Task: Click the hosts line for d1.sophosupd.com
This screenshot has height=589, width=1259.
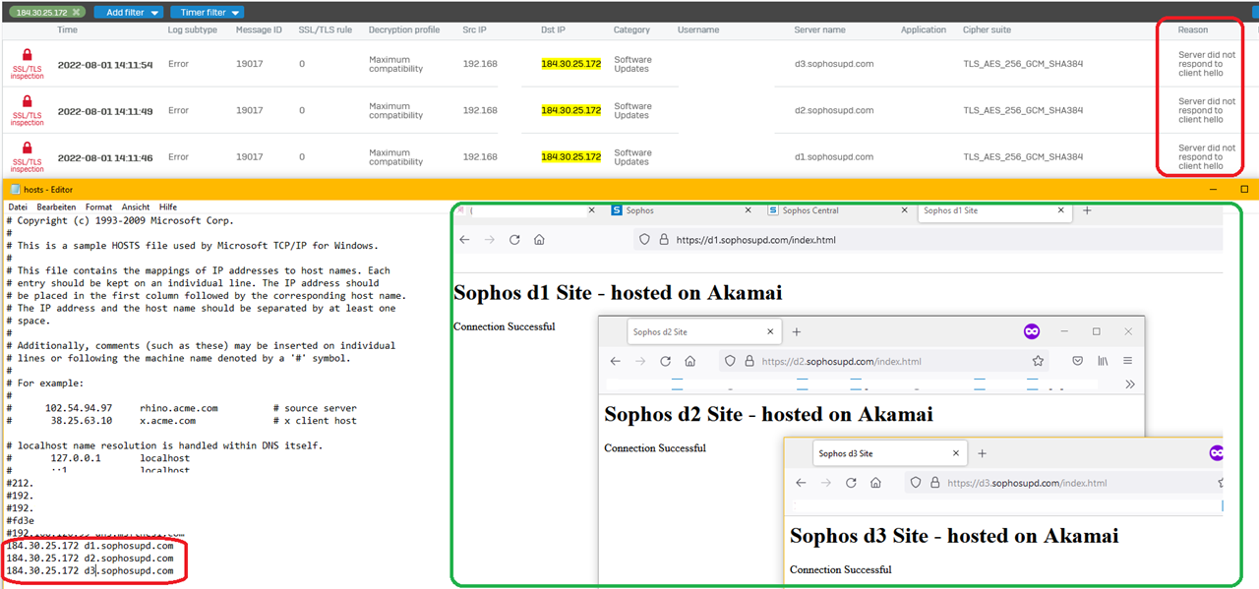Action: tap(90, 546)
